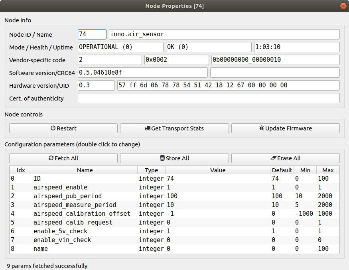The width and height of the screenshot is (349, 270).
Task: Select the hardware version field 0.3
Action: [x=96, y=85]
